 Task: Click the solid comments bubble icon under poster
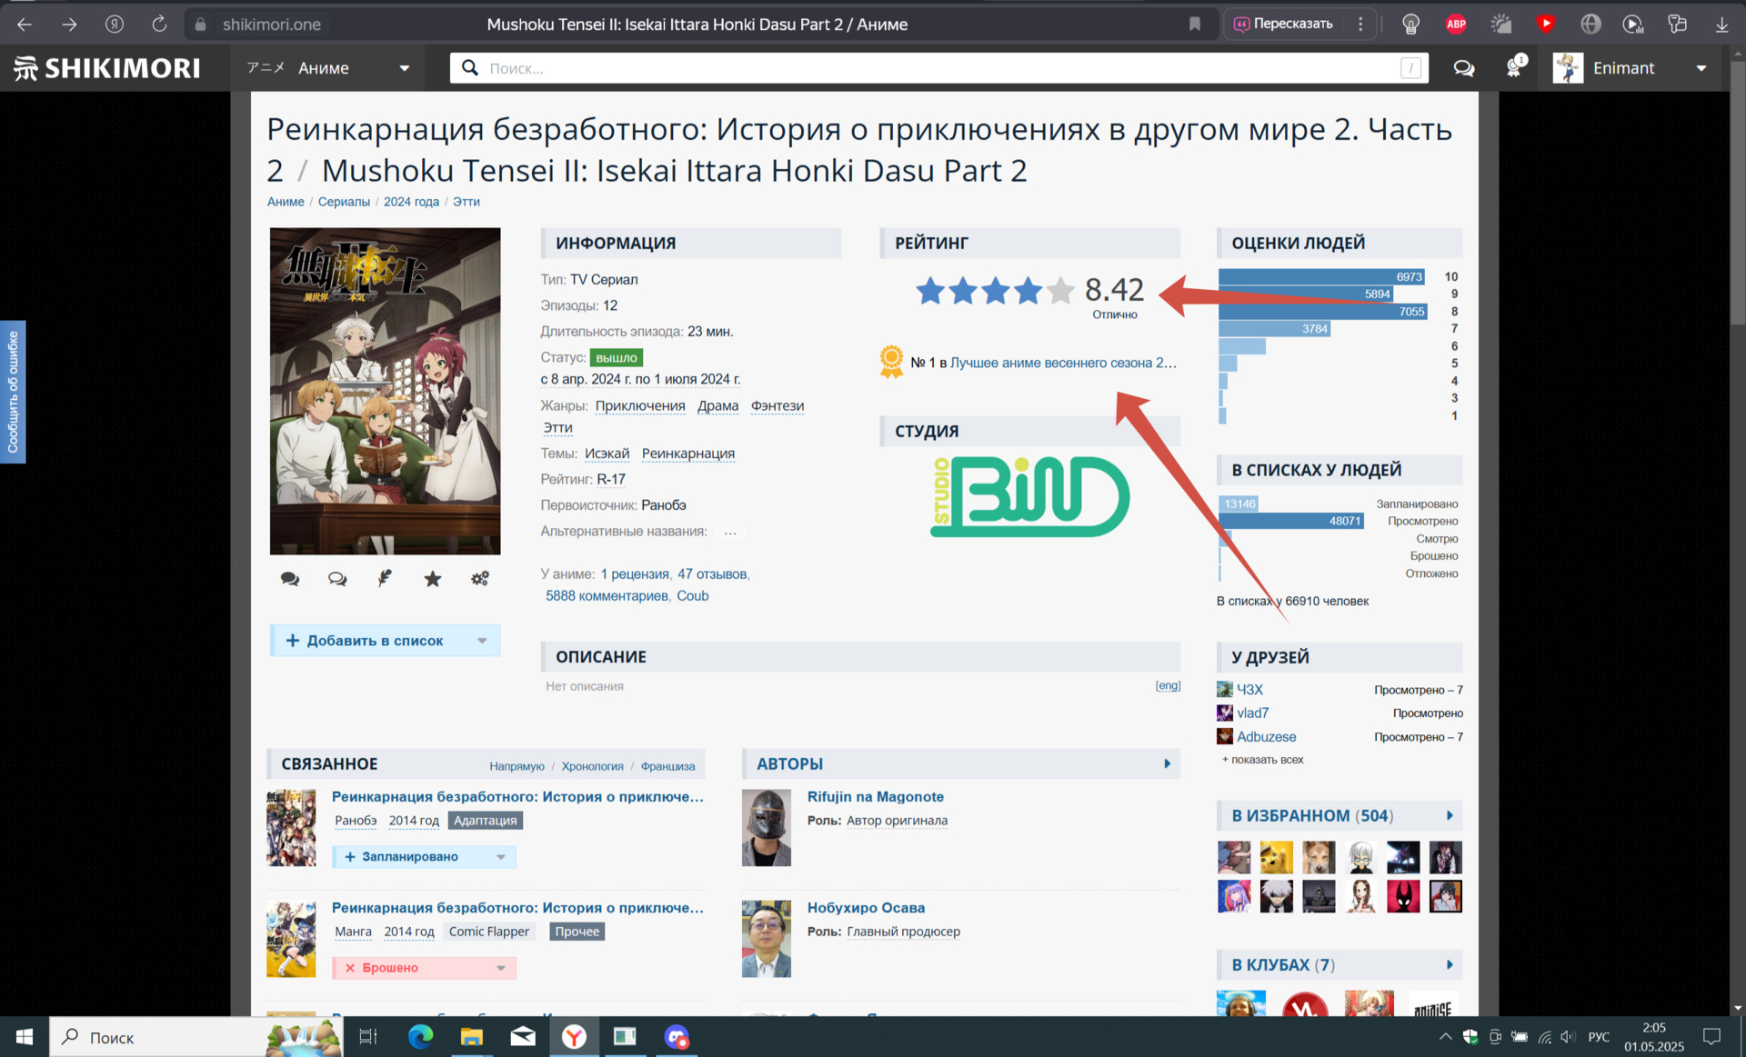pos(290,579)
